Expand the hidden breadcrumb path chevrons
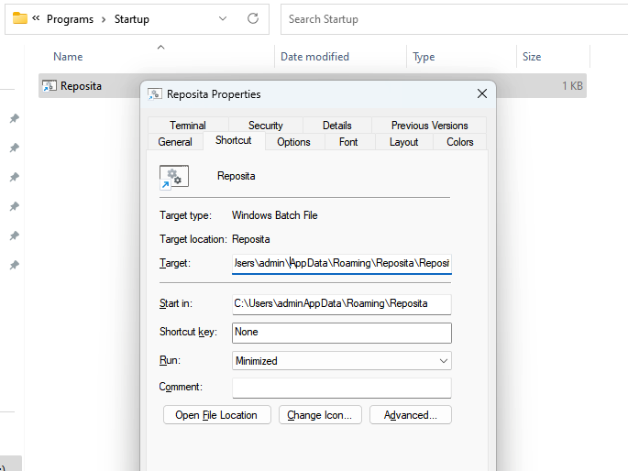 coord(36,18)
